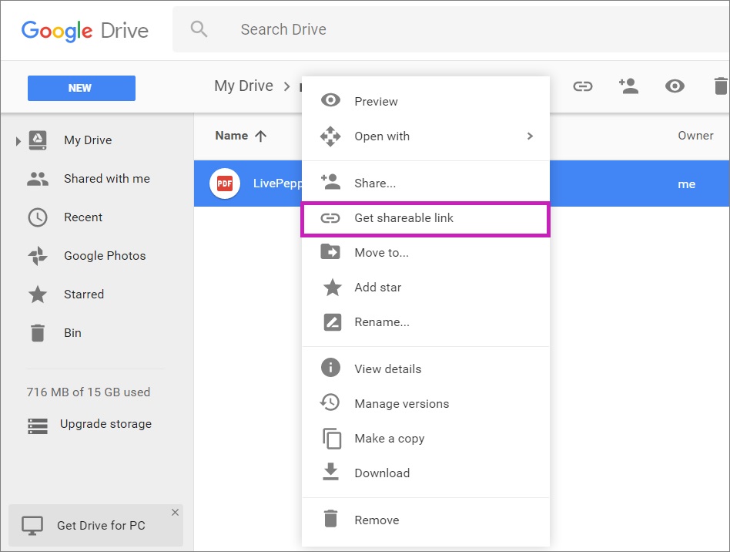Dismiss the Get Drive for PC banner
The width and height of the screenshot is (730, 552).
click(175, 513)
